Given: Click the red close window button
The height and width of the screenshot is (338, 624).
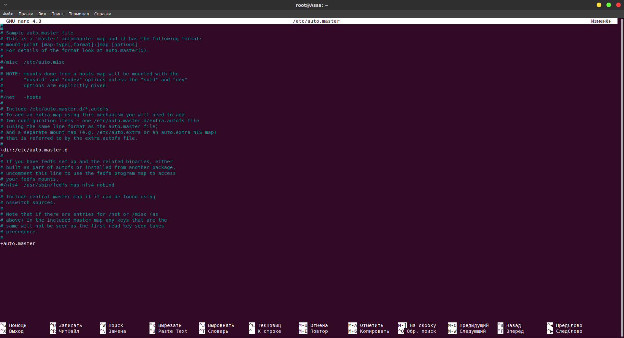Looking at the screenshot, I should (618, 5).
